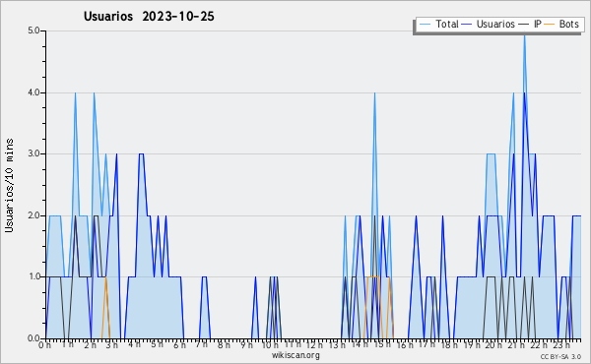Viewport: 591px width, 364px height.
Task: Click the tallest Total peak after 21 h
Action: tap(524, 35)
